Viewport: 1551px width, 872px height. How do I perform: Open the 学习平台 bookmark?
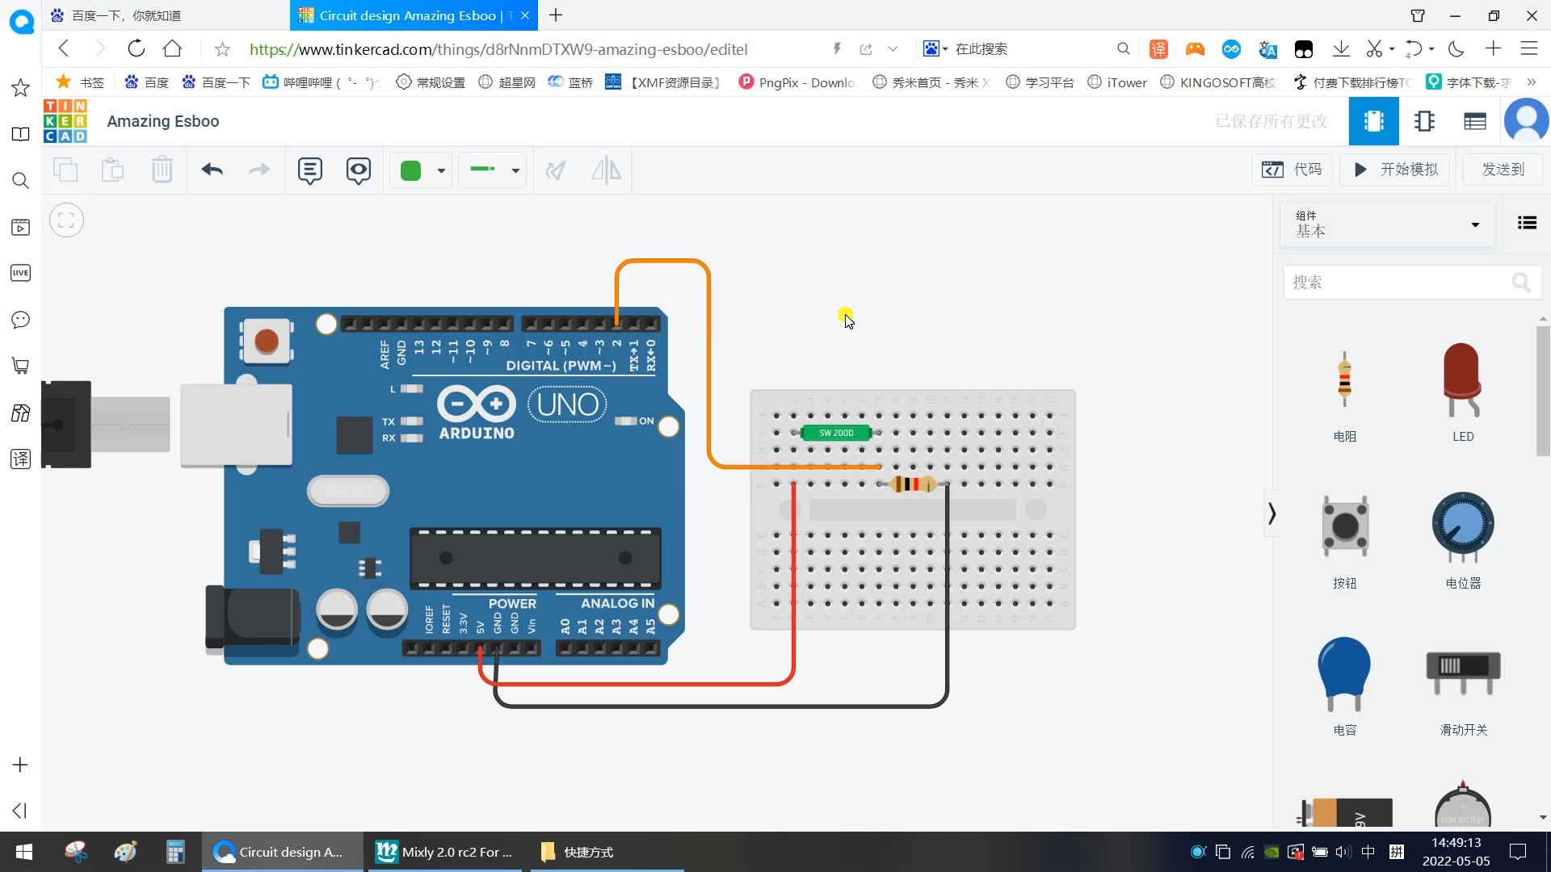1040,82
